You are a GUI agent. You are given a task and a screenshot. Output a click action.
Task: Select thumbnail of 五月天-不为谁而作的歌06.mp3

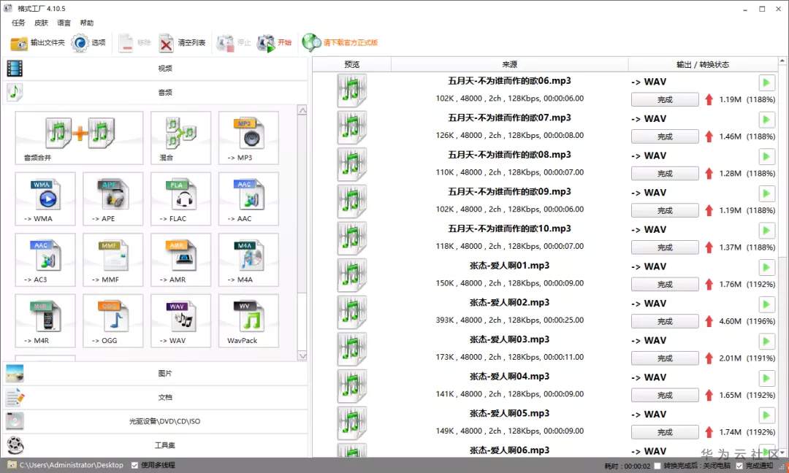pos(351,91)
